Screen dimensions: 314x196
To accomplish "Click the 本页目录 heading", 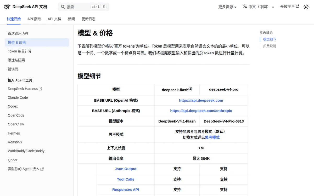I will [x=266, y=32].
